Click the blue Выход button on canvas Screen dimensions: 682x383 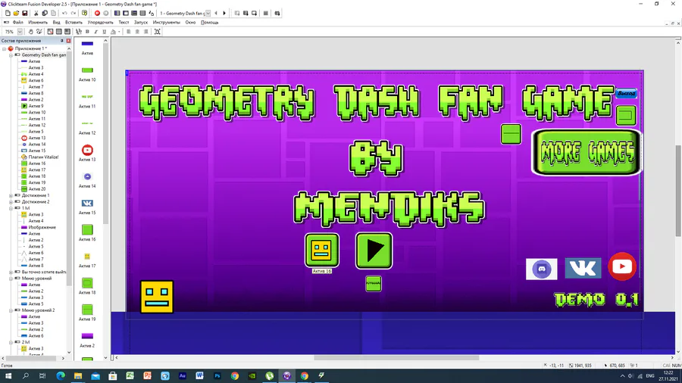click(x=627, y=93)
